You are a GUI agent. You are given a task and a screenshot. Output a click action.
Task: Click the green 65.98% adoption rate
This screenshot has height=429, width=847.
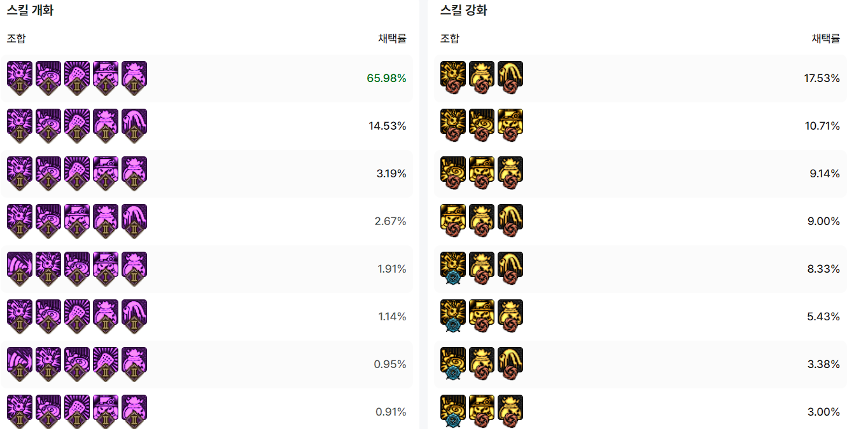[386, 78]
